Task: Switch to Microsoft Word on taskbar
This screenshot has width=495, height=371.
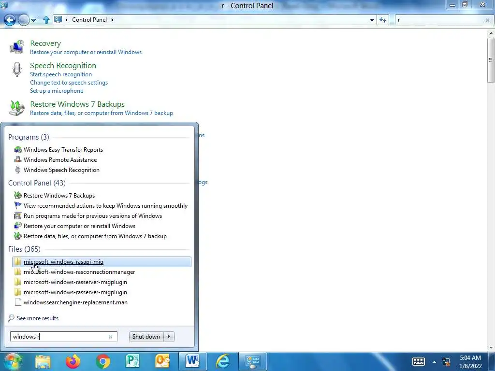Action: (x=192, y=361)
